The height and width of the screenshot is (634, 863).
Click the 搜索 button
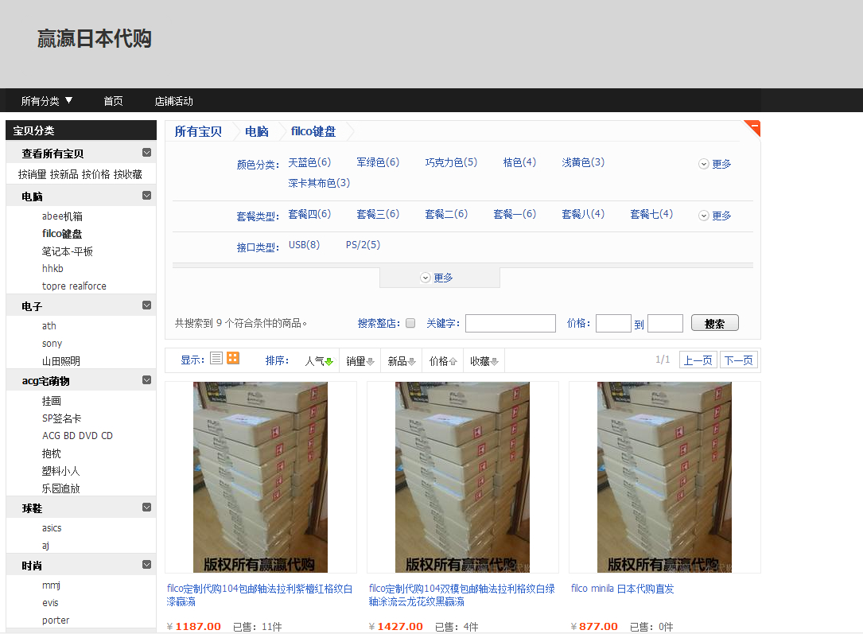click(x=715, y=323)
